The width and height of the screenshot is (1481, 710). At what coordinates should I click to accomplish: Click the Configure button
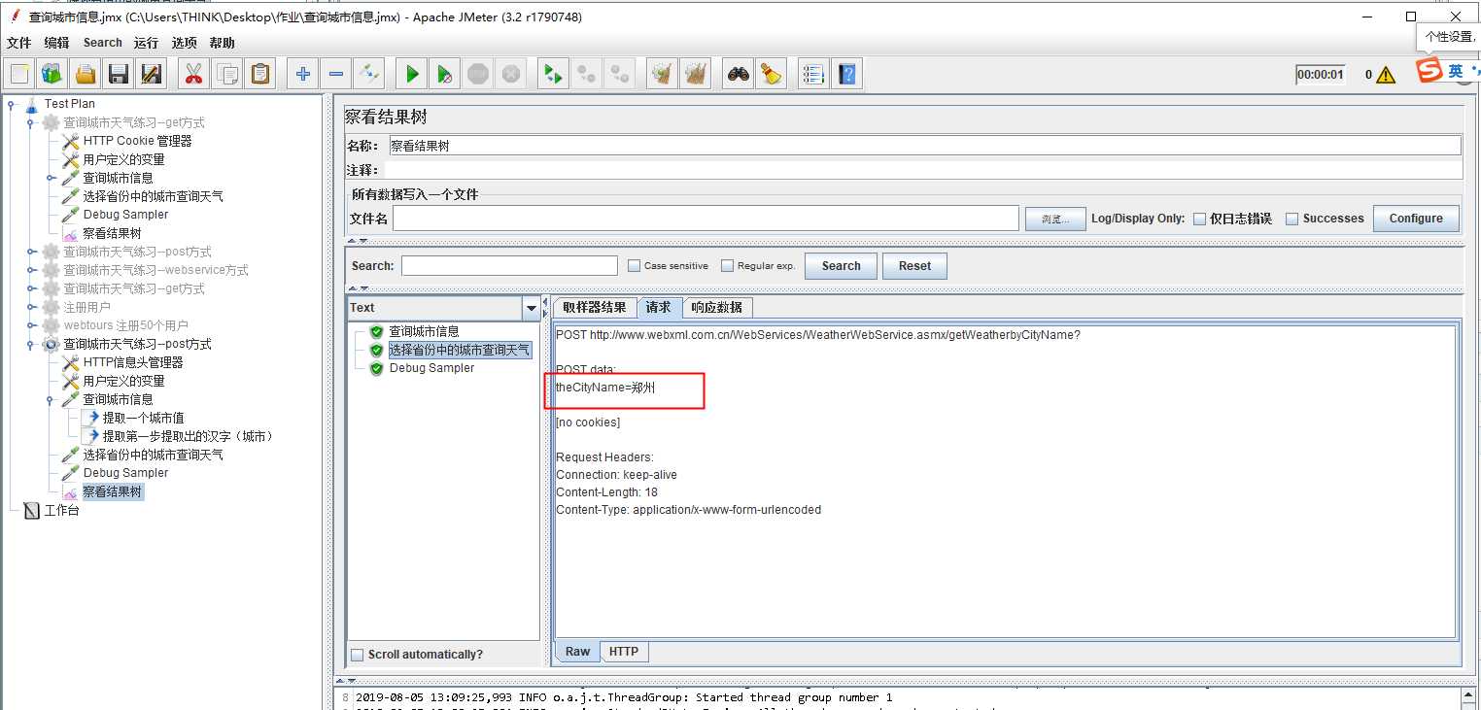pyautogui.click(x=1416, y=219)
